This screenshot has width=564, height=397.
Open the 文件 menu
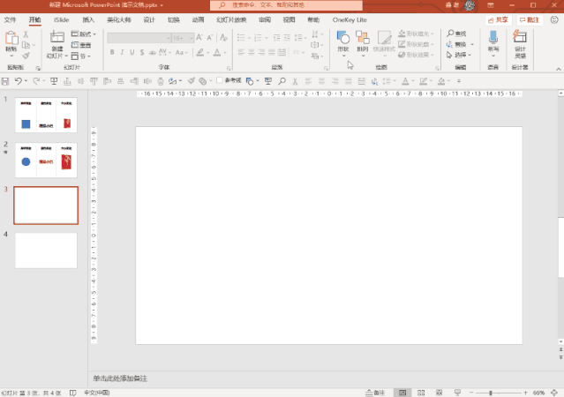(x=11, y=19)
